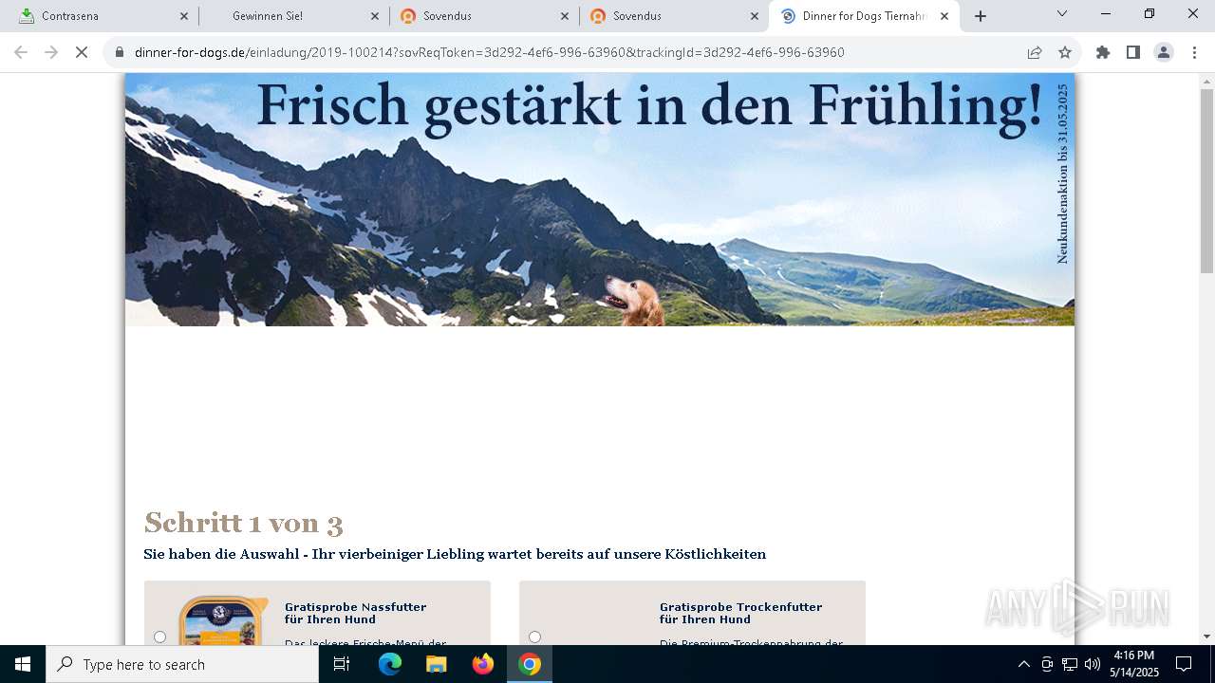Viewport: 1215px width, 683px height.
Task: Click the spring banner image
Action: (600, 199)
